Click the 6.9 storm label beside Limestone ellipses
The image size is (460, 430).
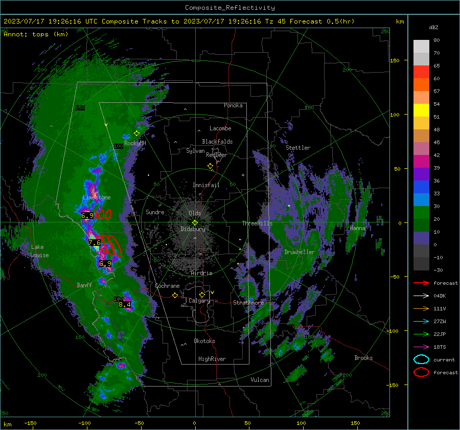[x=87, y=216]
